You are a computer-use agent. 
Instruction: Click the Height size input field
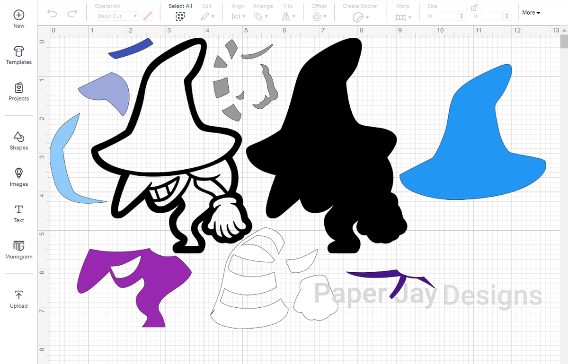[x=492, y=16]
